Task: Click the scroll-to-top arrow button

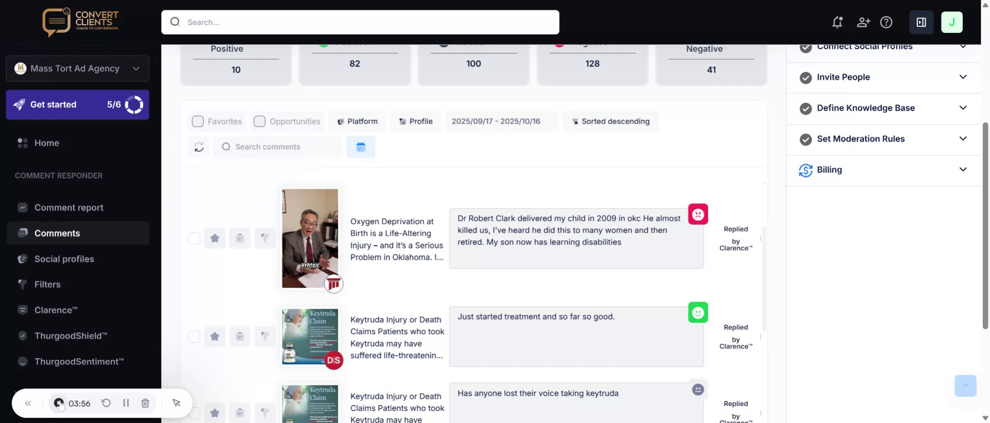Action: point(966,385)
